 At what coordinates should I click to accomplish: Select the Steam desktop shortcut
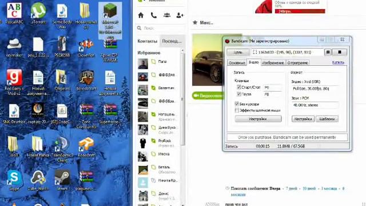click(x=62, y=180)
